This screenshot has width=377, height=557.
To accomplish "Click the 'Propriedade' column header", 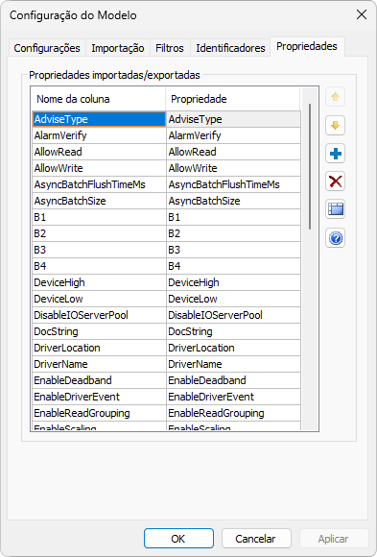I will tap(233, 99).
